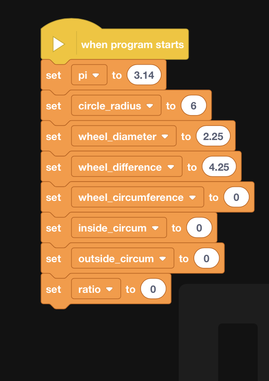This screenshot has width=269, height=381.
Task: Open the wheel_circumference variable dropdown
Action: tap(137, 197)
